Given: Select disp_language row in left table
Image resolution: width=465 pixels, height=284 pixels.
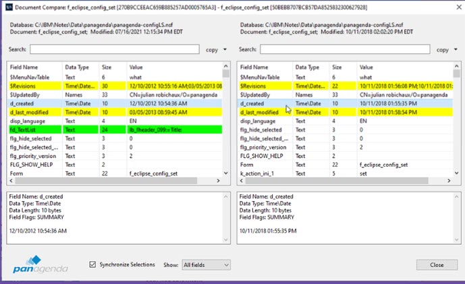Looking at the screenshot, I should (x=115, y=121).
